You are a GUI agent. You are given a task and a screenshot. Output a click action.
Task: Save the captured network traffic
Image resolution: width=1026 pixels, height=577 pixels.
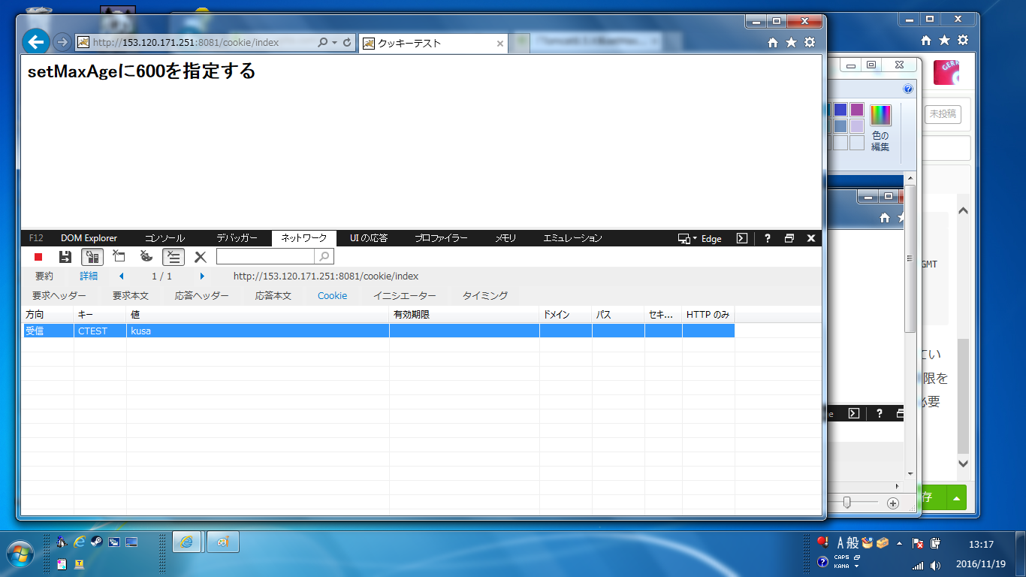(65, 256)
